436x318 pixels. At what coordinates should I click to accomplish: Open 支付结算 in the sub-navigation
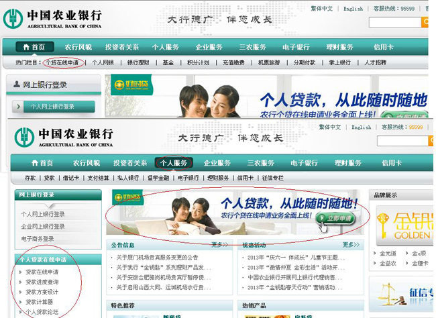pos(98,178)
